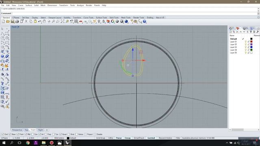Open the Front viewport title dropdown arrow
The width and height of the screenshot is (260, 146).
[x=18, y=27]
